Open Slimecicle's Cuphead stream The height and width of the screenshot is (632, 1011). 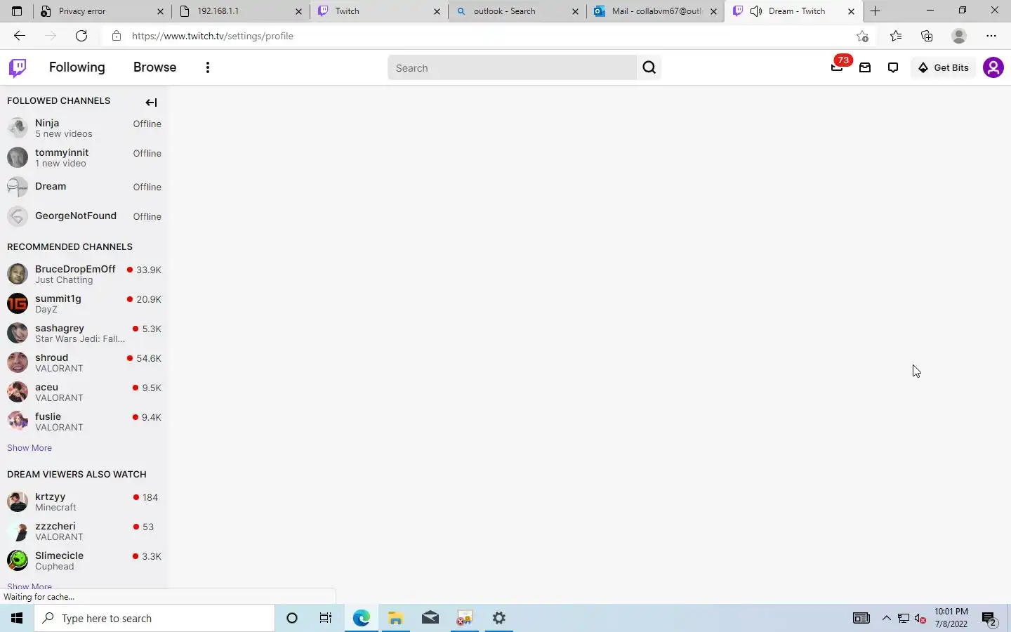84,560
